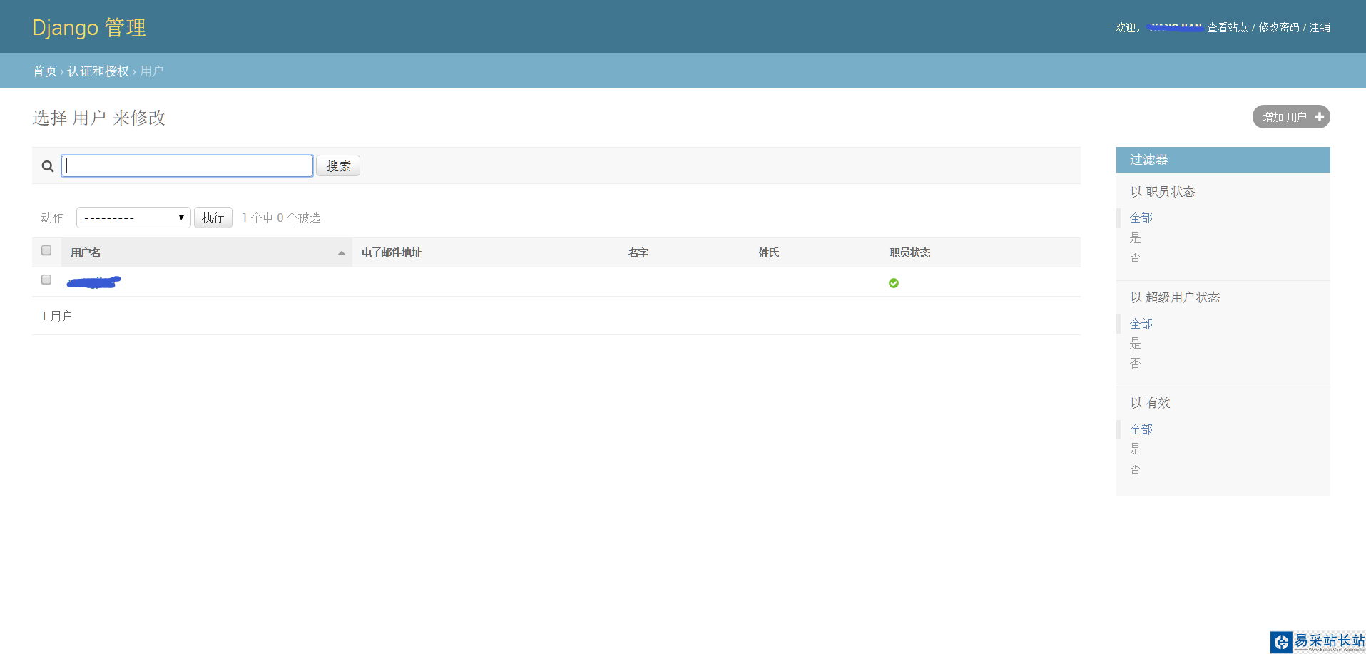This screenshot has height=654, width=1366.
Task: Select 全部 under 以 超级用户状态 filter
Action: pos(1141,324)
